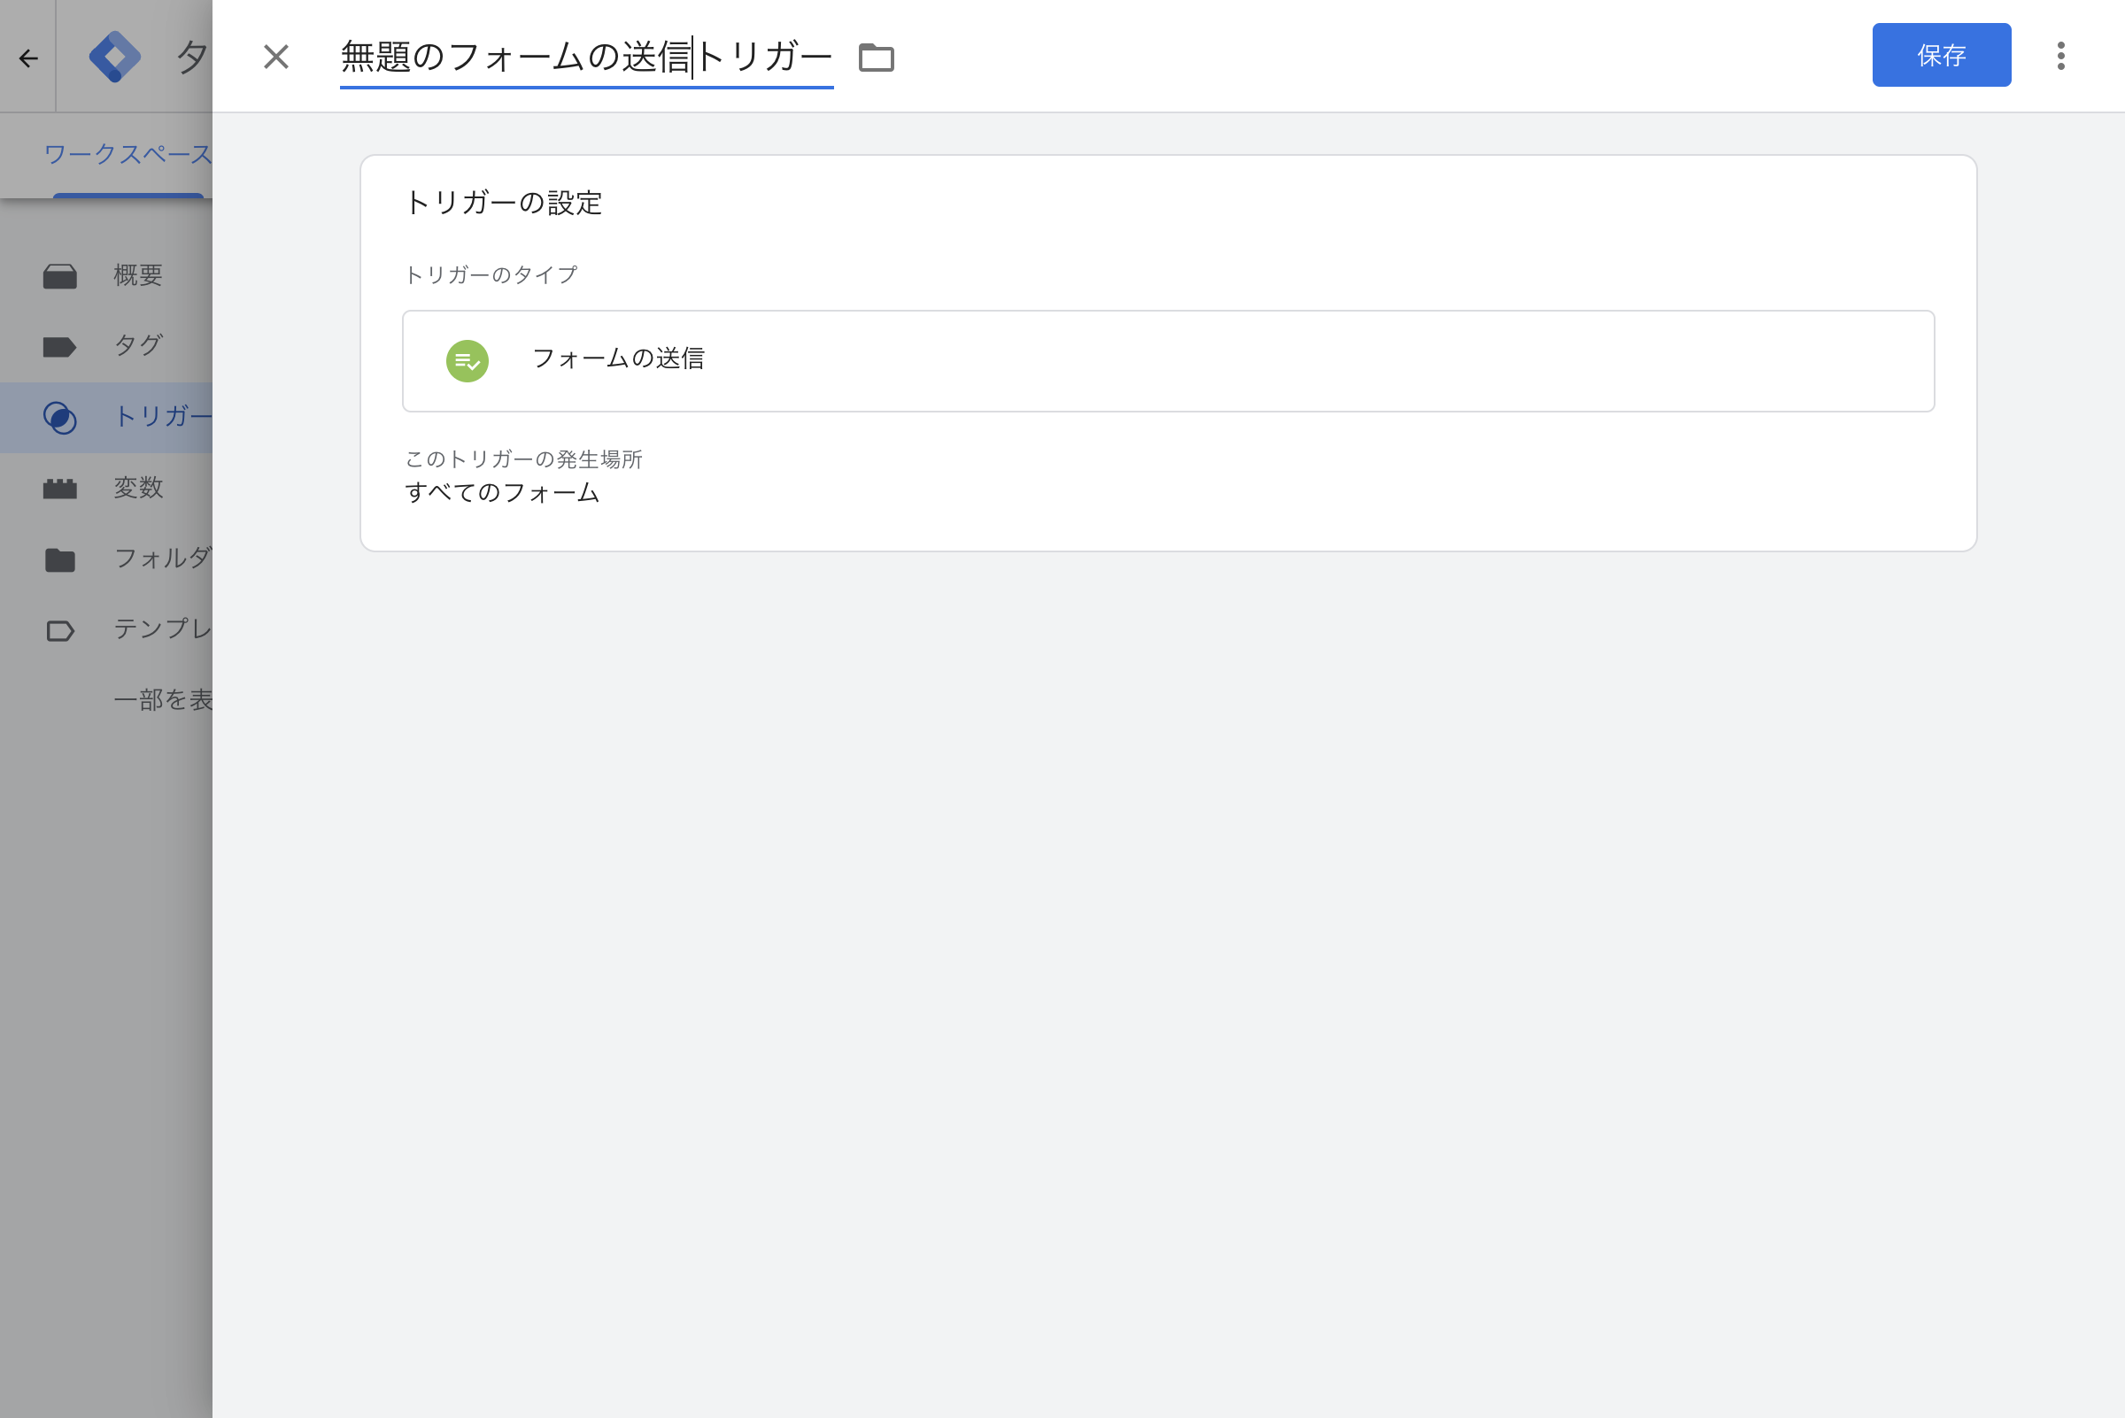Click the 一部を表示 link in sidebar
The height and width of the screenshot is (1418, 2125).
point(162,700)
